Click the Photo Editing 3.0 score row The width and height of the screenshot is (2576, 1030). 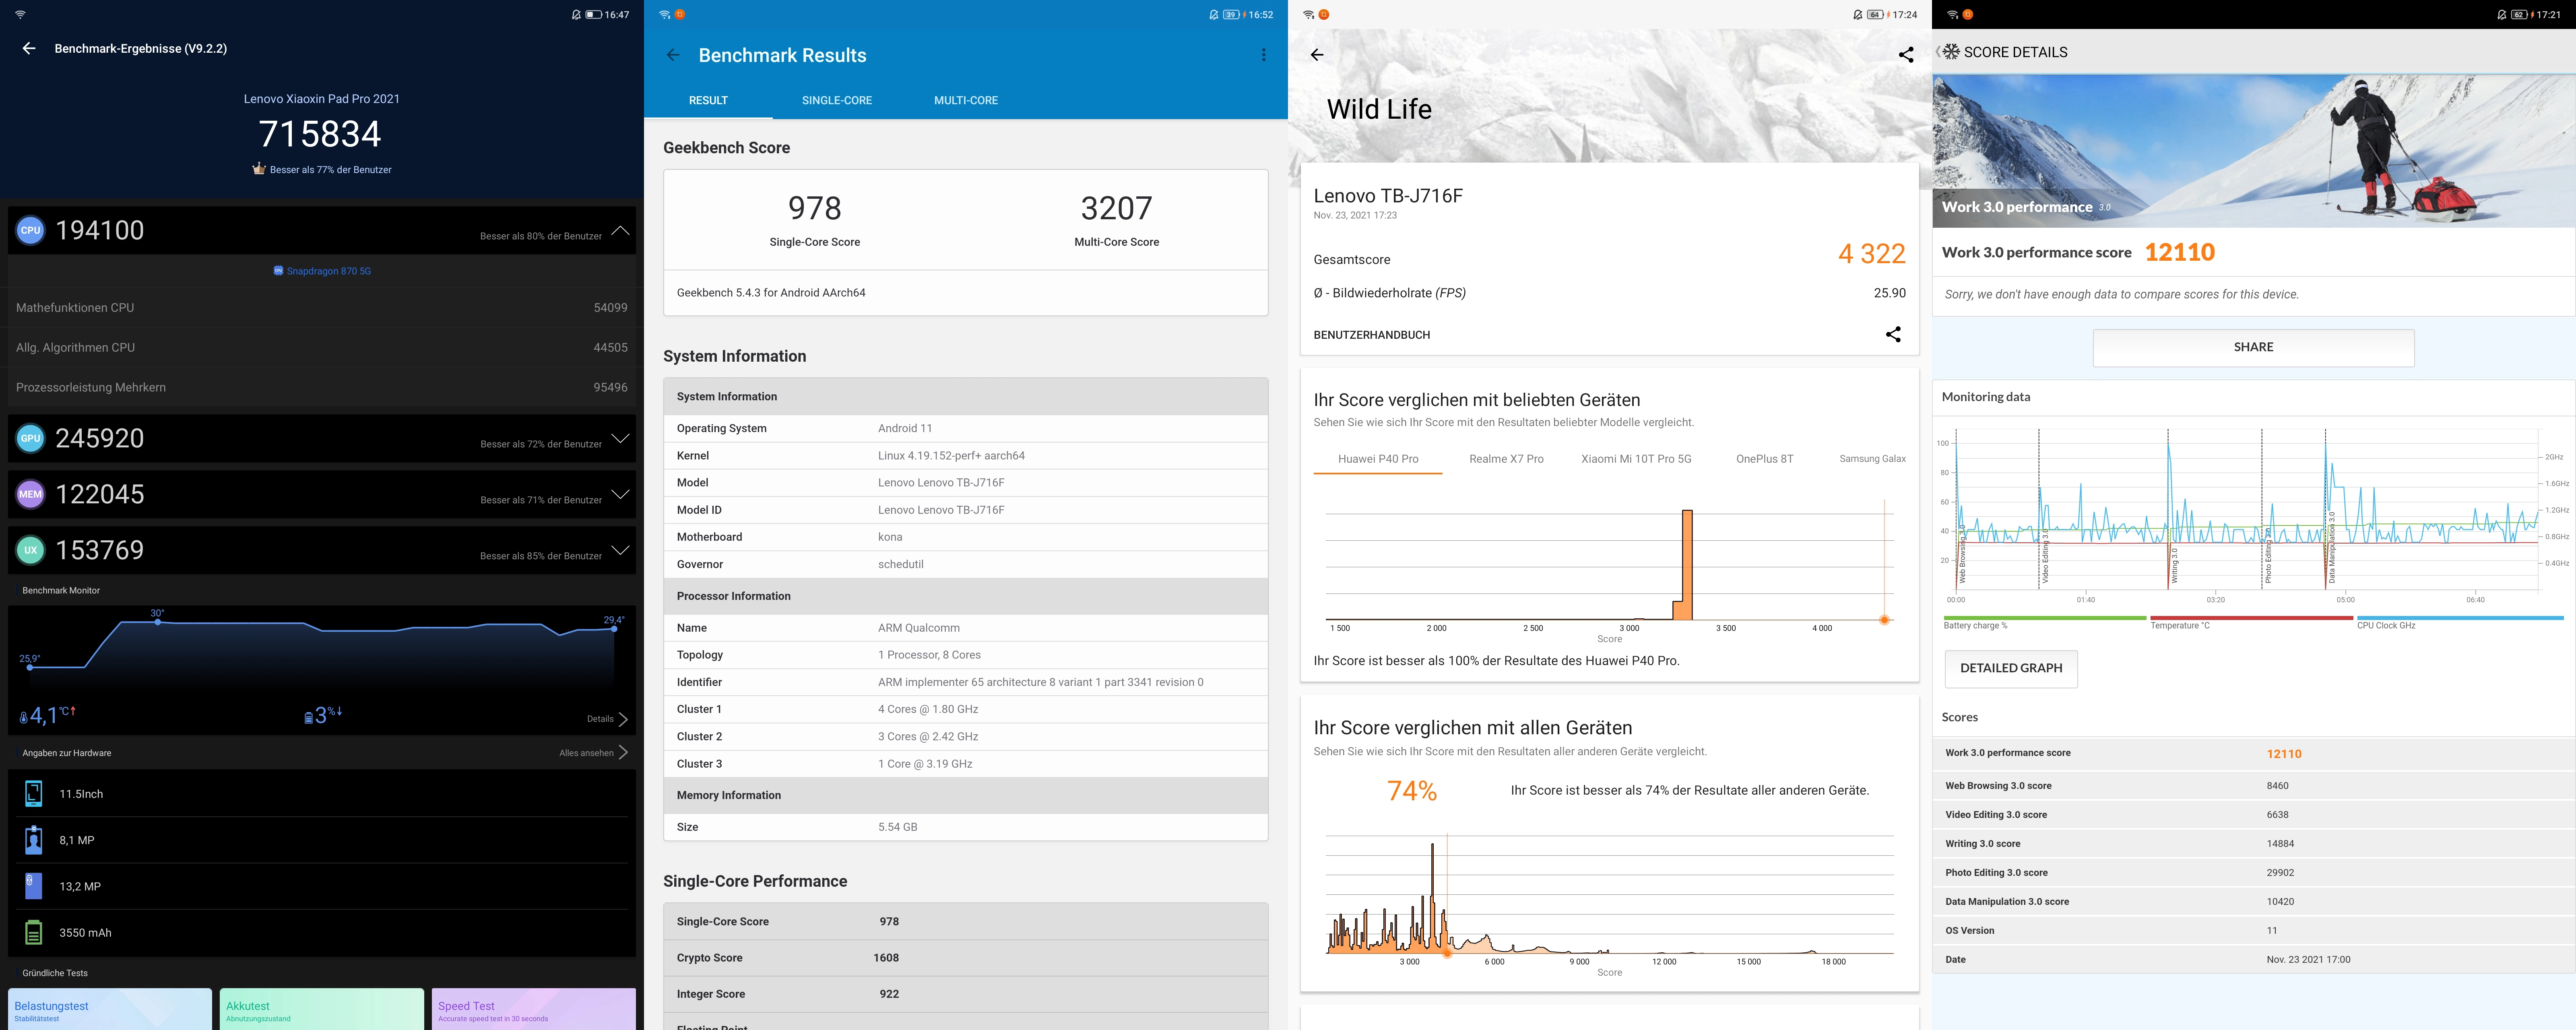[x=2254, y=873]
